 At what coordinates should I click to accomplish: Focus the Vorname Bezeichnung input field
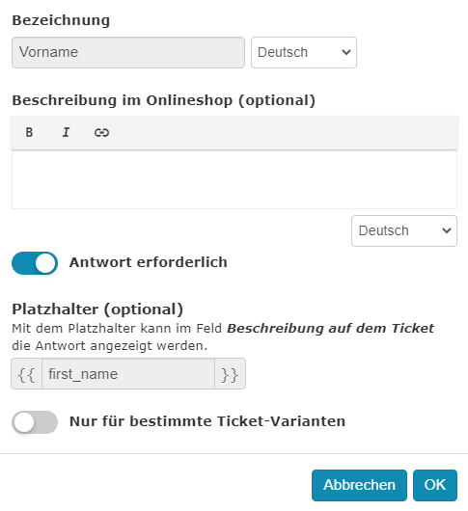pyautogui.click(x=128, y=52)
